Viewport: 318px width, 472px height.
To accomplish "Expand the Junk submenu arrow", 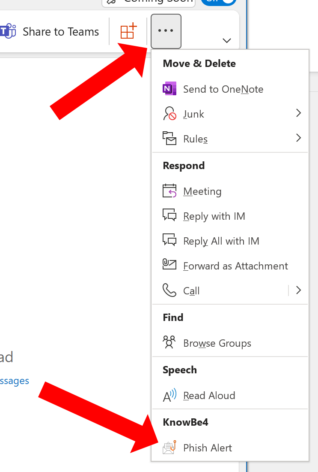I will click(298, 113).
